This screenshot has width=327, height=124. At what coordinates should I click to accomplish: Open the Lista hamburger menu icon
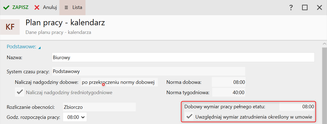click(x=66, y=8)
